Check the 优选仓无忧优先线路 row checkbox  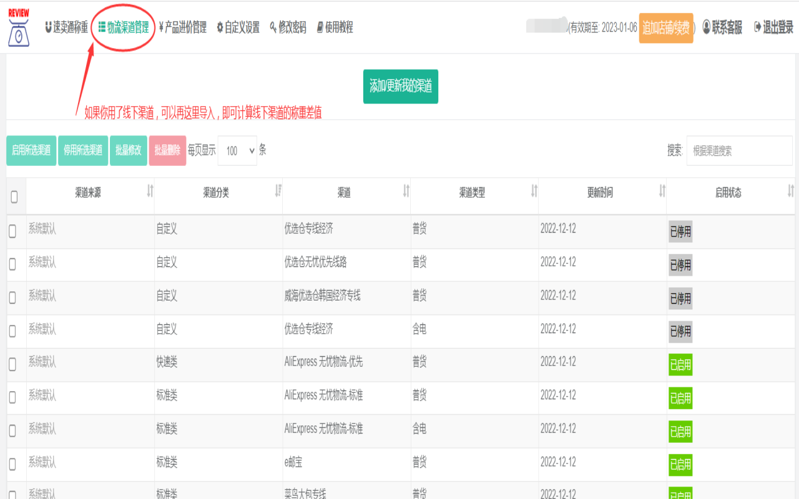click(x=12, y=264)
